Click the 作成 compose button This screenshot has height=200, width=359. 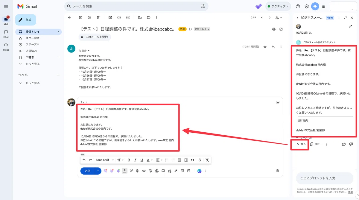[x=25, y=20]
